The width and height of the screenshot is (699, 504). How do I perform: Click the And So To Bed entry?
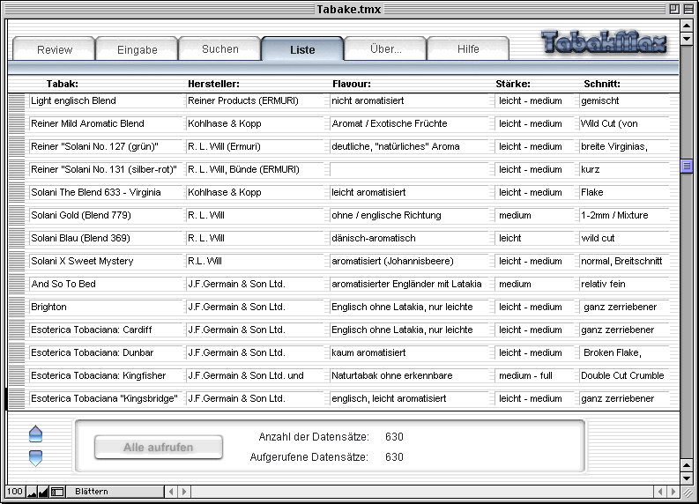[106, 284]
